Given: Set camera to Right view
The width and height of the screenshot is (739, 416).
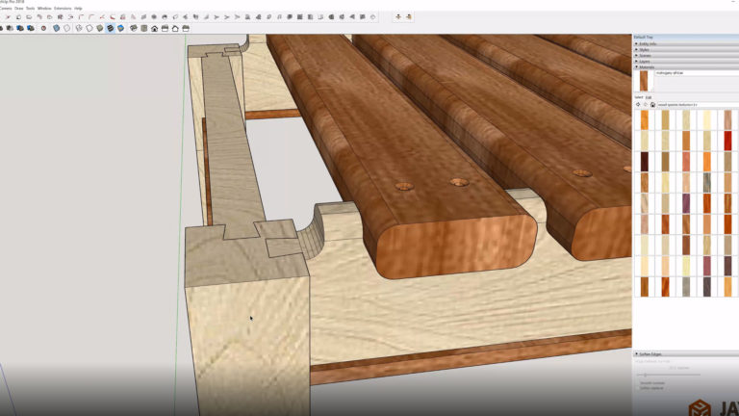Looking at the screenshot, I should pos(165,28).
